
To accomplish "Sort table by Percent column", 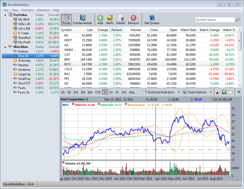I will [x=116, y=30].
